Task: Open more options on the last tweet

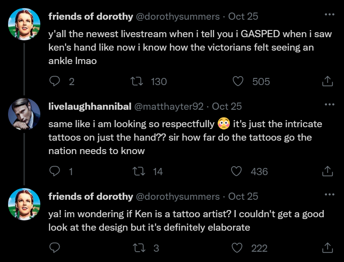Action: [329, 195]
